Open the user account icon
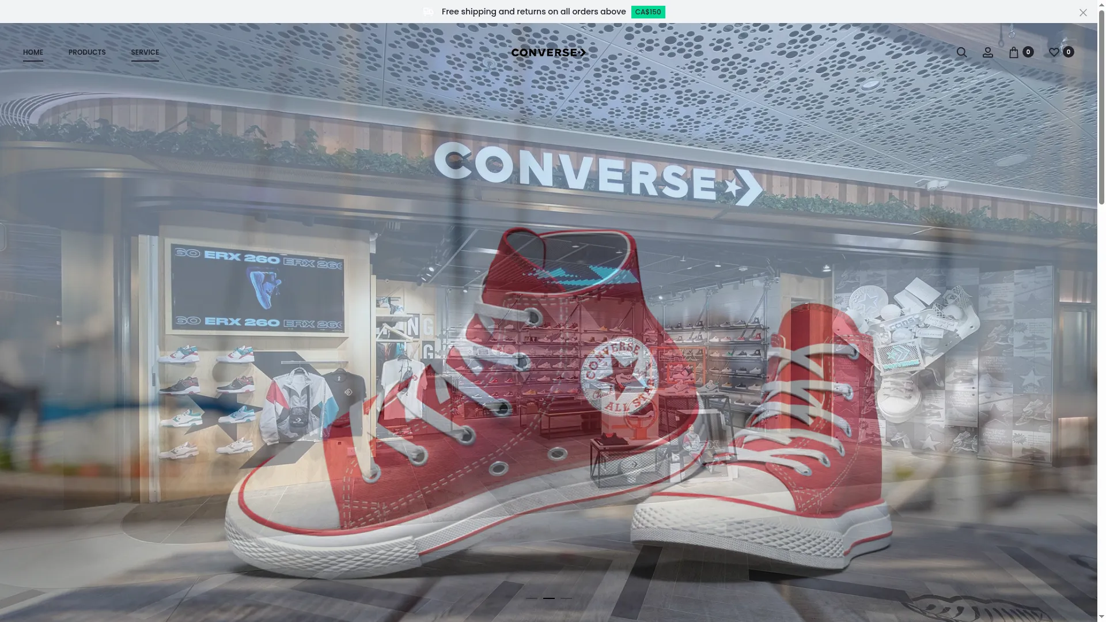The width and height of the screenshot is (1106, 622). click(x=988, y=52)
